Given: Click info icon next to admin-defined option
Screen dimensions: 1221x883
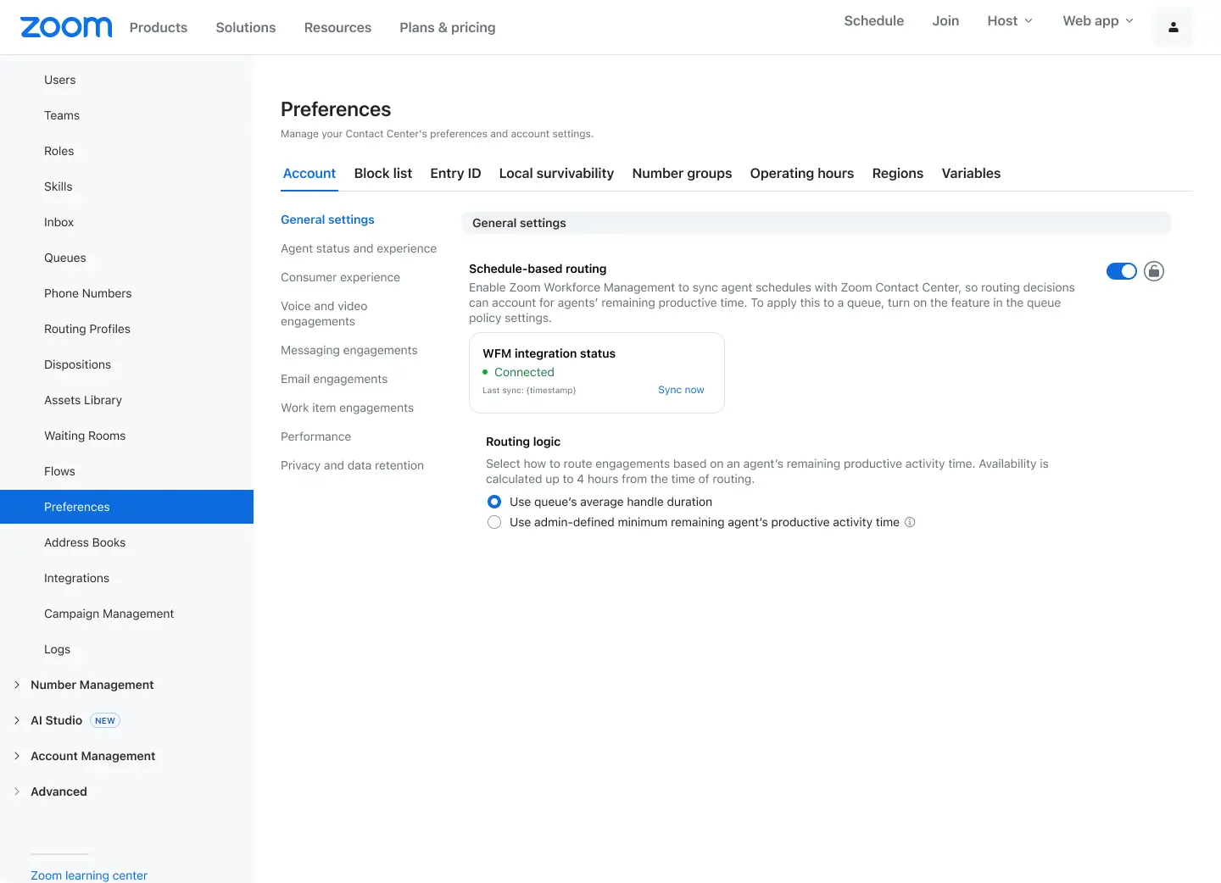Looking at the screenshot, I should [910, 522].
